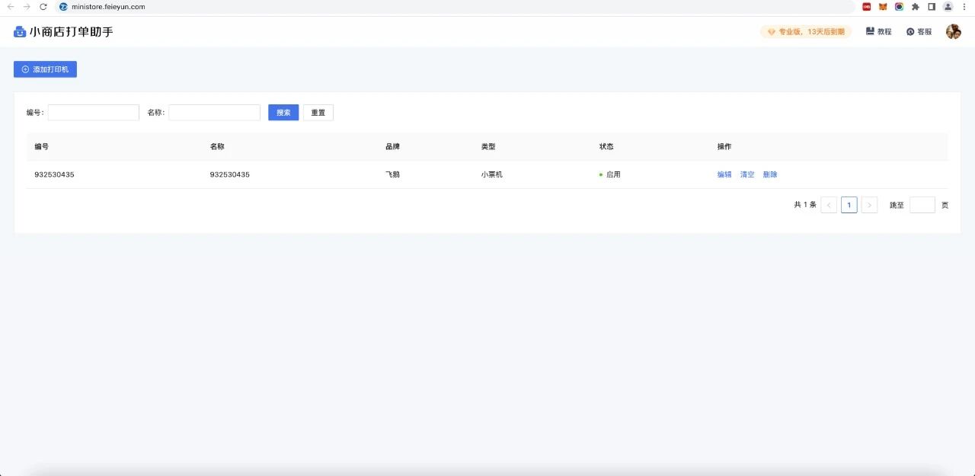Open the red extension icon in browser toolbar
This screenshot has width=975, height=476.
[x=867, y=6]
